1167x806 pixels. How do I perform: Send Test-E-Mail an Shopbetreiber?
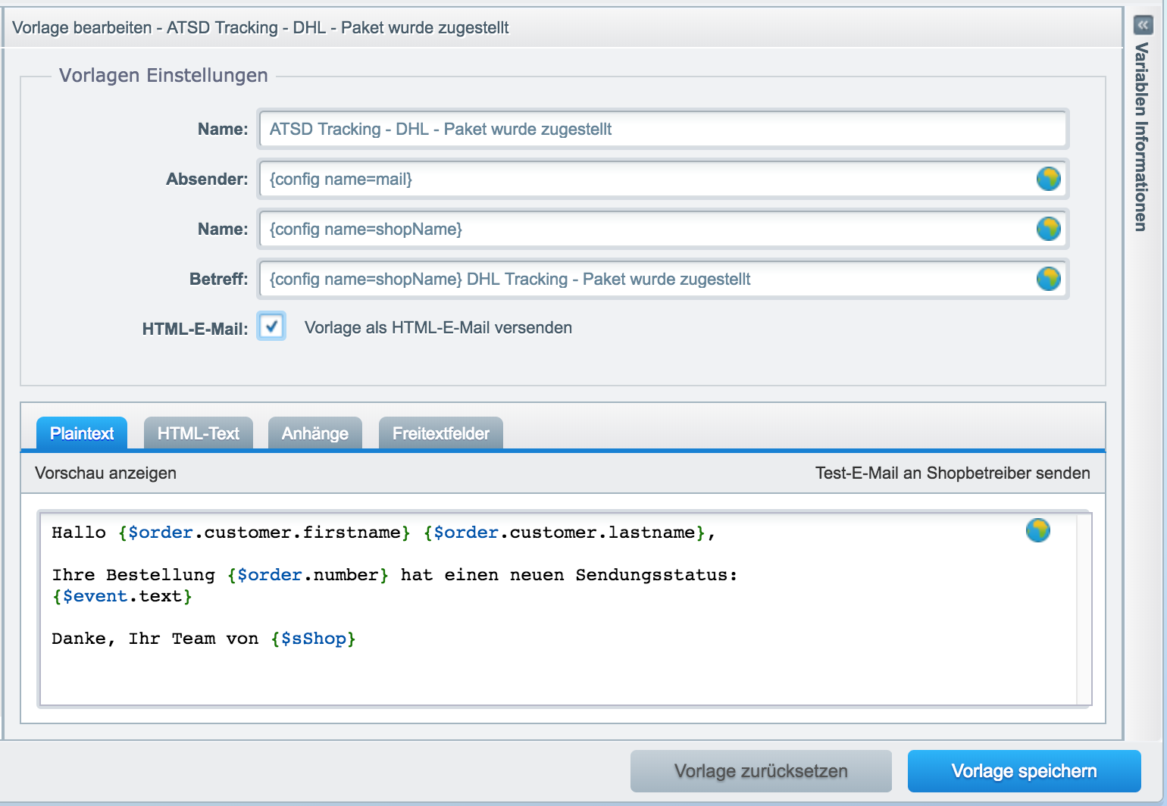(x=953, y=473)
